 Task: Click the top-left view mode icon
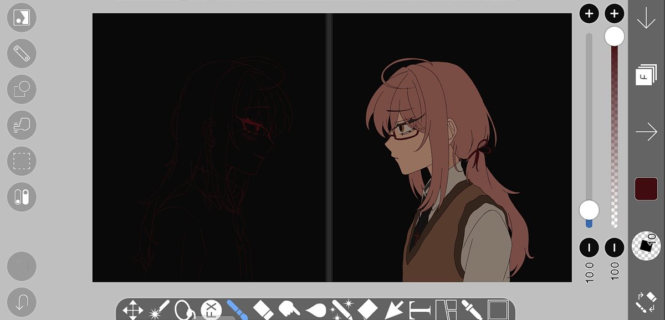pyautogui.click(x=22, y=18)
